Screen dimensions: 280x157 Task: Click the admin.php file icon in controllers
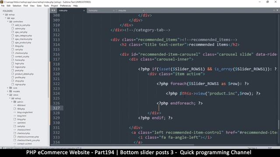13,28
